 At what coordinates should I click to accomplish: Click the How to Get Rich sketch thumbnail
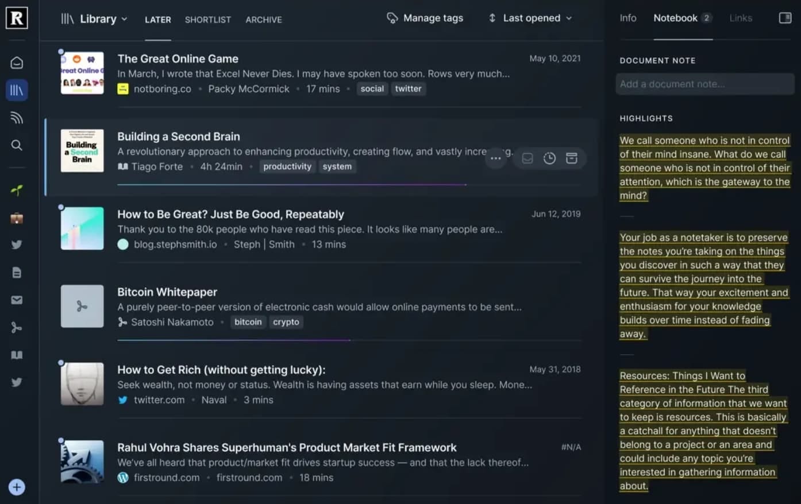82,384
